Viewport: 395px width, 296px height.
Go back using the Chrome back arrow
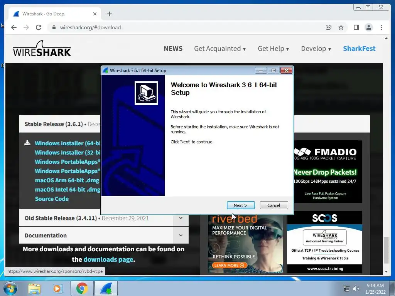pos(14,27)
